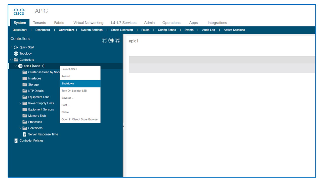
Task: Open the Fabric tab
Action: (x=59, y=23)
